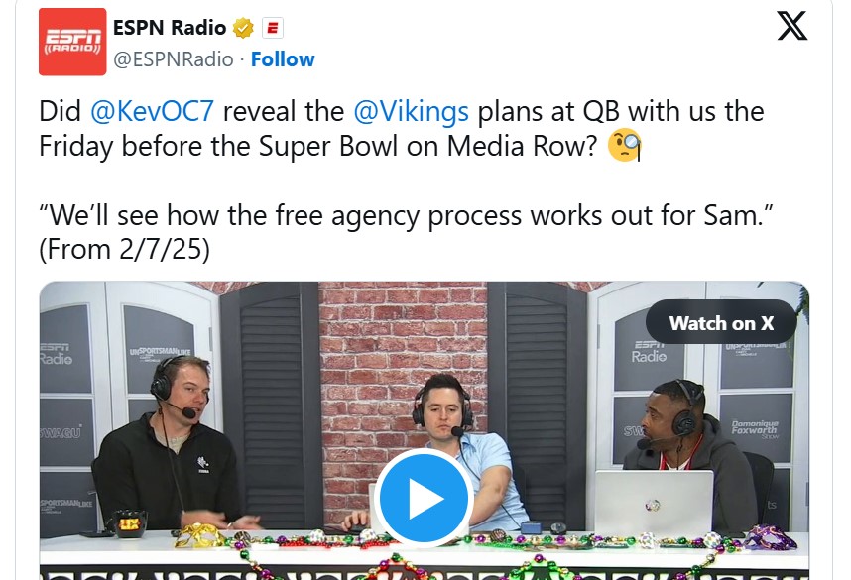This screenshot has height=580, width=851.
Task: Click the Watch on X button
Action: (721, 323)
